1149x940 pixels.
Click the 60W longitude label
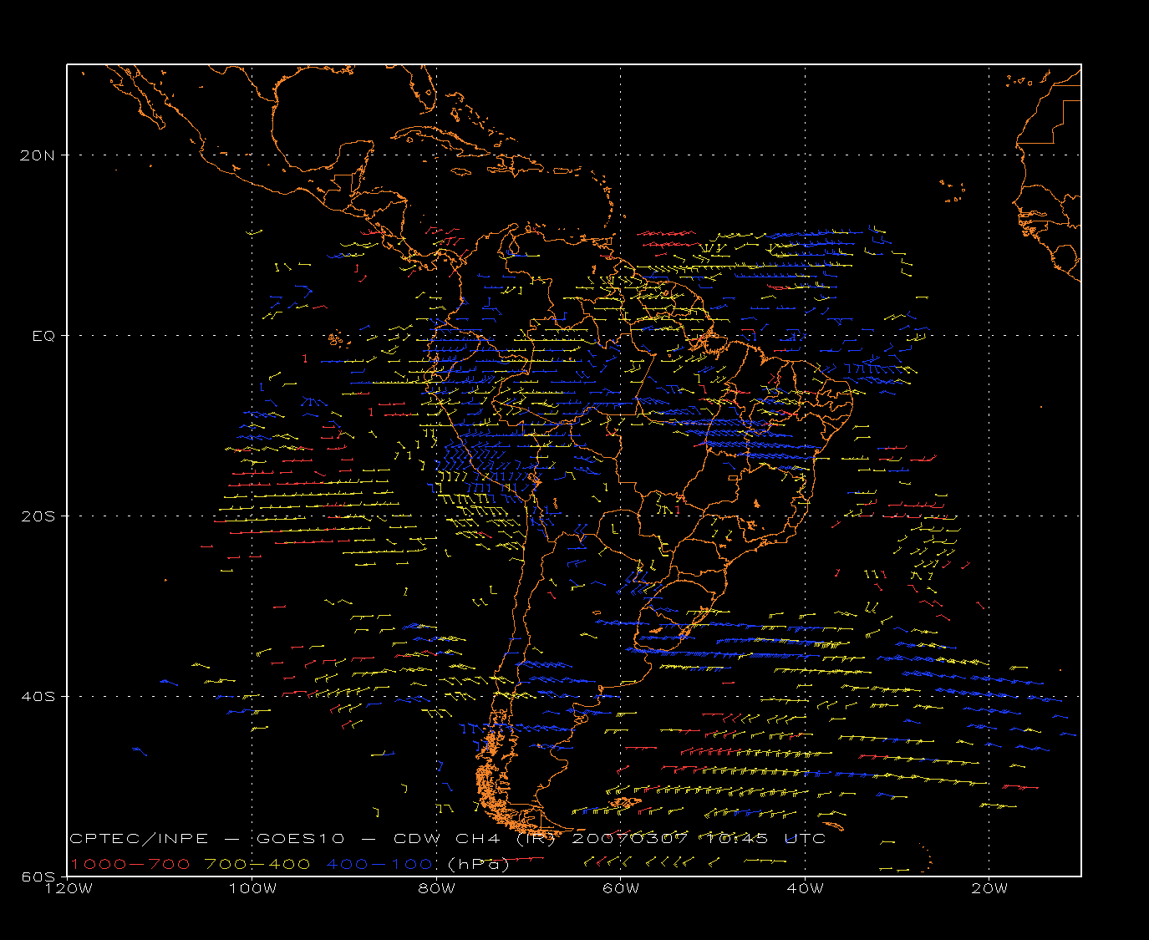pyautogui.click(x=620, y=888)
